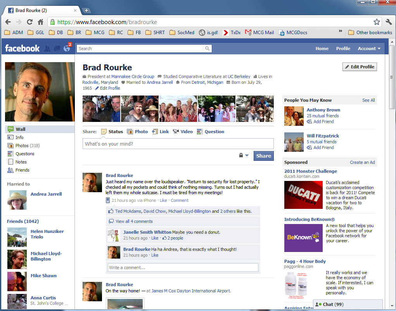Screen dimensions: 396x311
Task: Click the Edit Profile button
Action: [360, 67]
